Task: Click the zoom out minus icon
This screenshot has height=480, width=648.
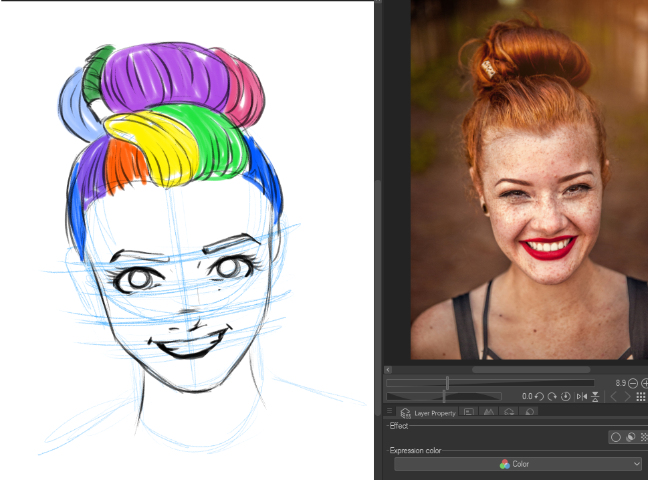Action: 633,383
